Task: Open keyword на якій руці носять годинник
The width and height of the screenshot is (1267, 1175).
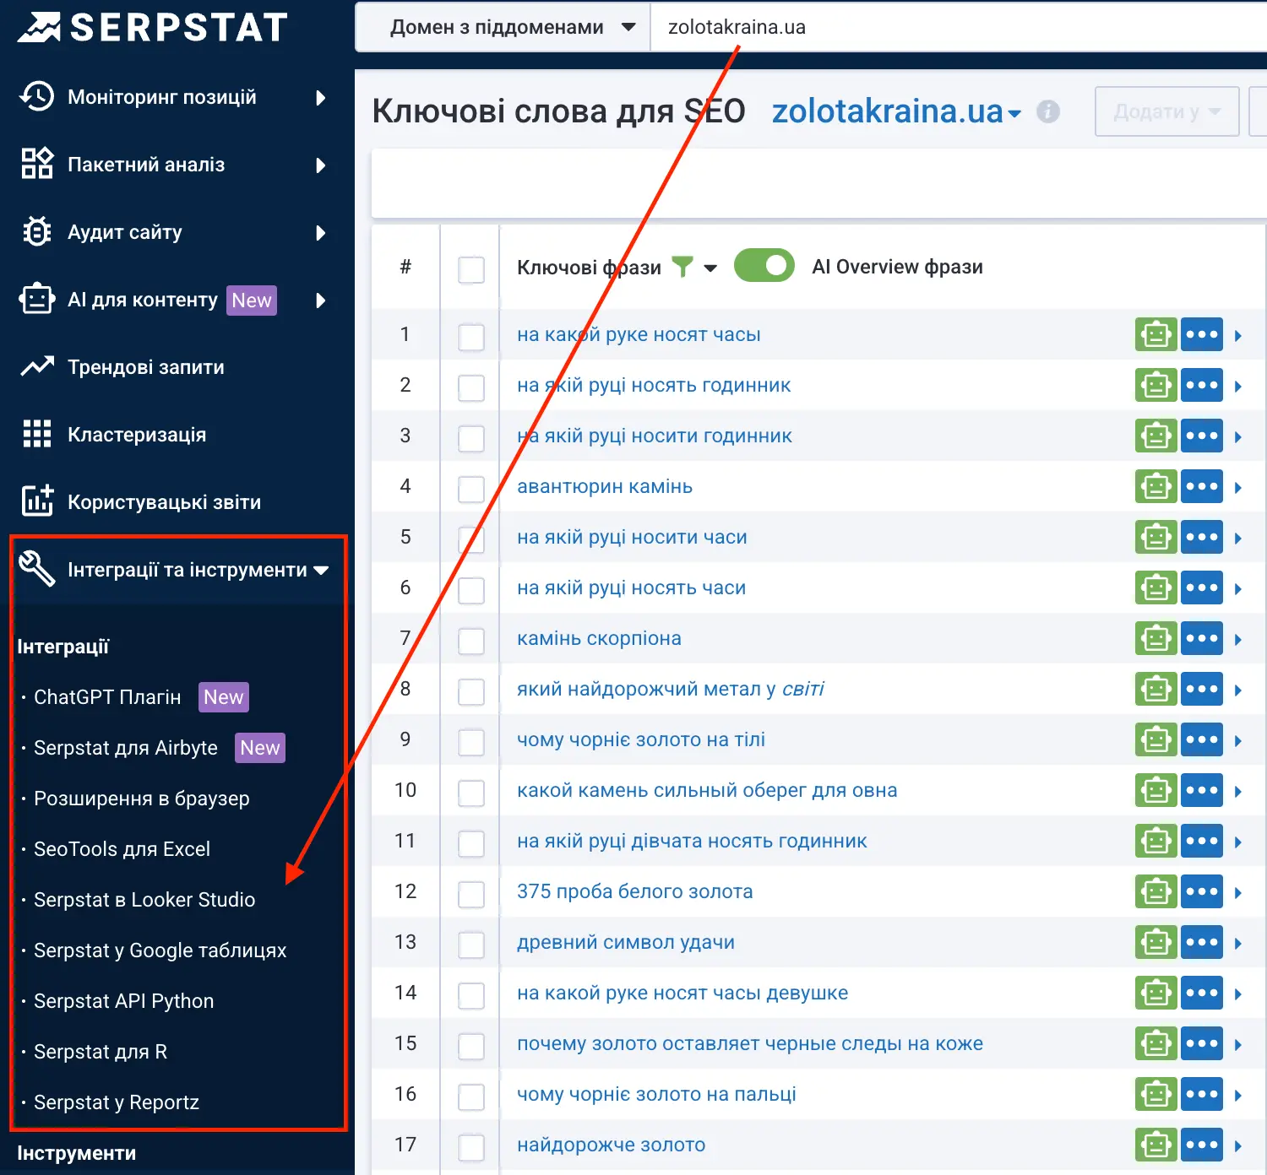Action: point(654,385)
